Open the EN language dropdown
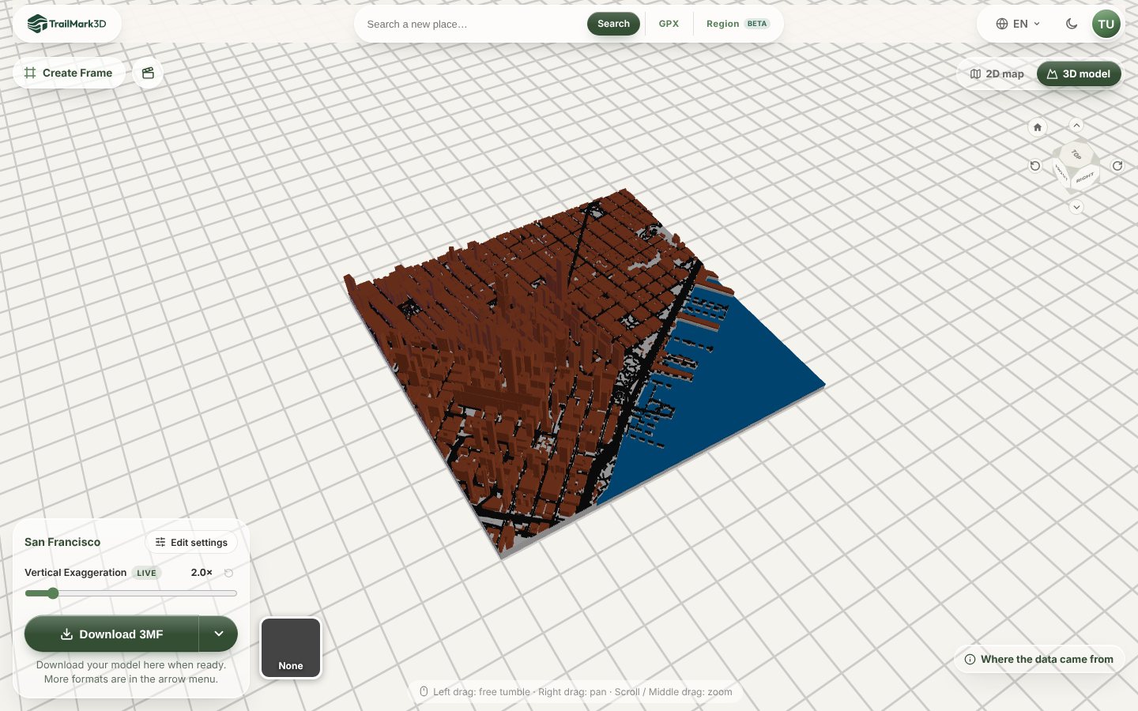 [x=1018, y=24]
